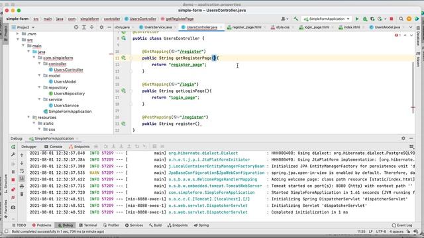
Task: Open Terminal tool window
Action: click(x=88, y=225)
